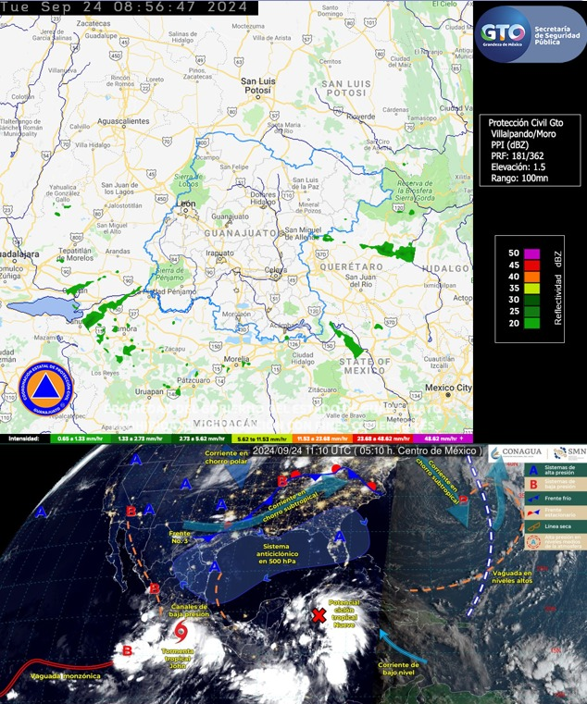This screenshot has height=704, width=587.
Task: Click the Vaguada monzónica label
Action: point(66,676)
